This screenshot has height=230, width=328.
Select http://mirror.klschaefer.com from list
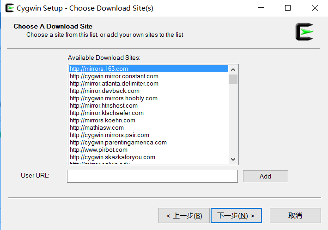point(148,113)
